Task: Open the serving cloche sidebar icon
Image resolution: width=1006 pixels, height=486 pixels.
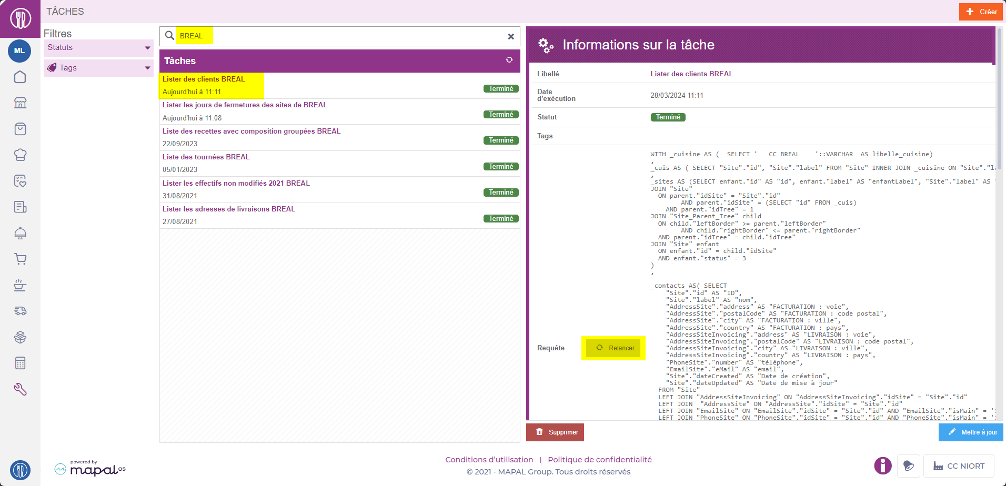Action: click(20, 233)
